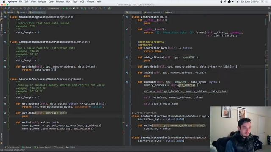Click the Find magnifier toolbar icon
The height and width of the screenshot is (152, 271).
coord(33,8)
